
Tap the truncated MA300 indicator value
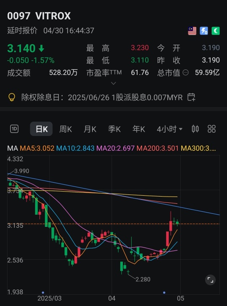tap(198, 148)
